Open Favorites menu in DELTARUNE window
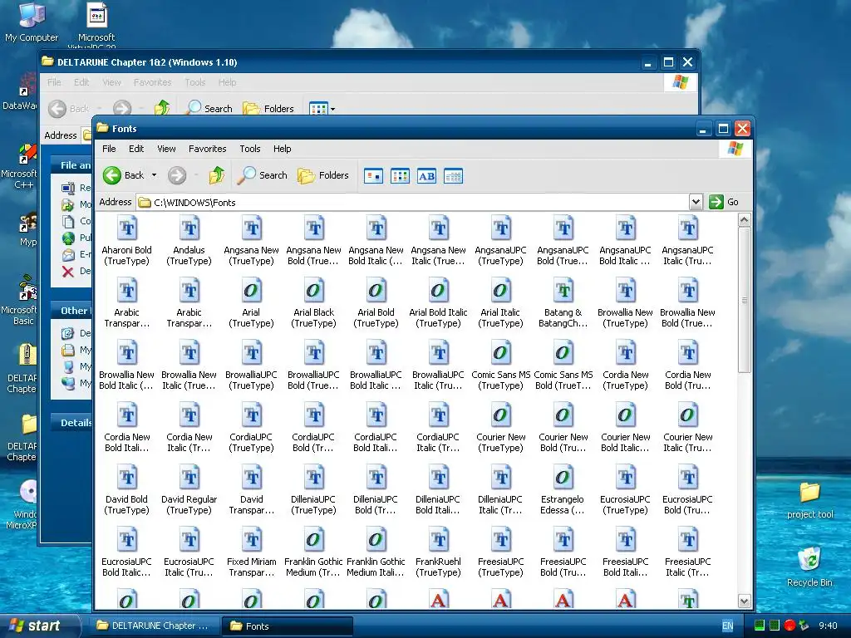This screenshot has width=851, height=638. point(153,82)
